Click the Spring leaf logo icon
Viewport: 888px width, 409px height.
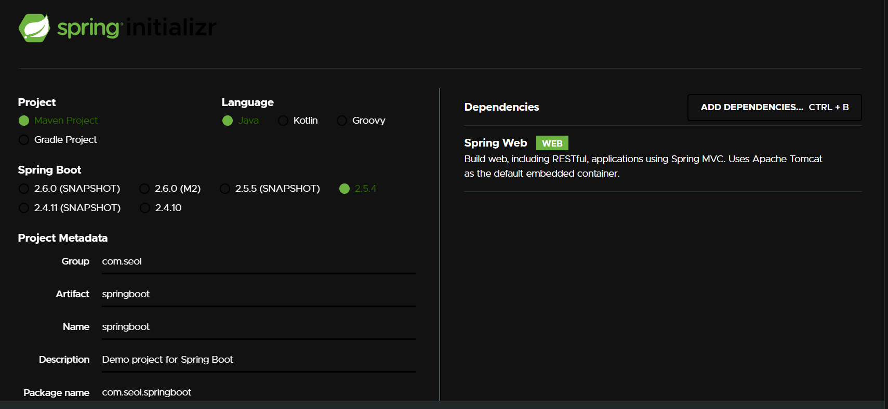pyautogui.click(x=34, y=28)
